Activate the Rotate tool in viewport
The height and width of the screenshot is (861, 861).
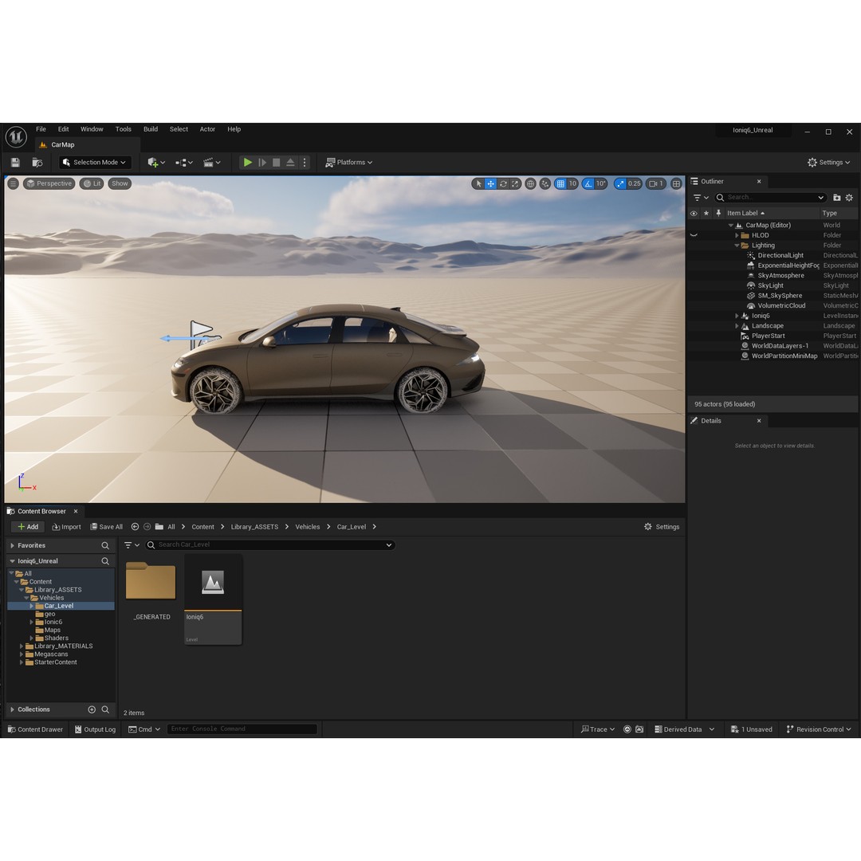click(x=503, y=184)
